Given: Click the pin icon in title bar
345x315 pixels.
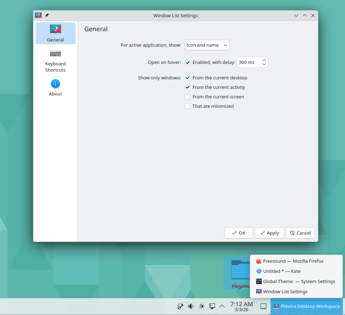Looking at the screenshot, I should click(x=47, y=15).
